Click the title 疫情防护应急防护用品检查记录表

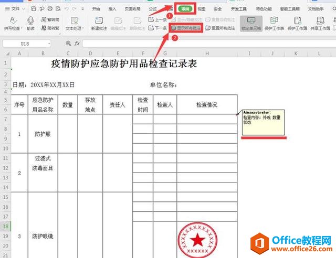coord(124,64)
